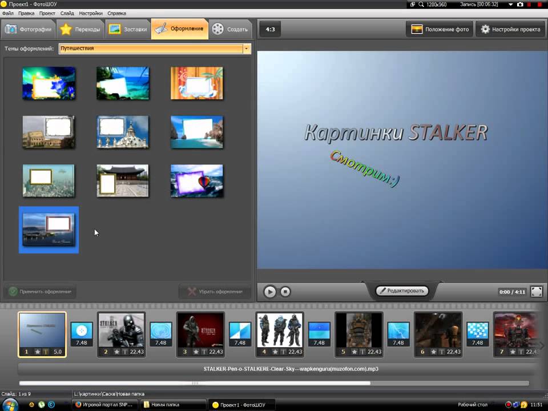Viewport: 548px width, 411px height.
Task: Open Новая папка taskbar window
Action: 174,405
